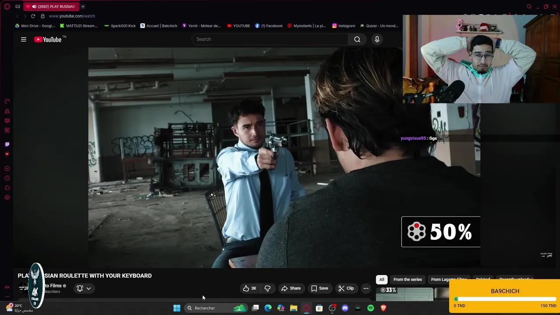Save the video to a playlist
Viewport: 560px width, 315px height.
click(320, 288)
